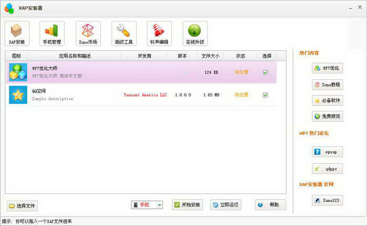Open the 必备软件 sidebar link
Viewport: 367px width, 226px height.
click(x=328, y=101)
